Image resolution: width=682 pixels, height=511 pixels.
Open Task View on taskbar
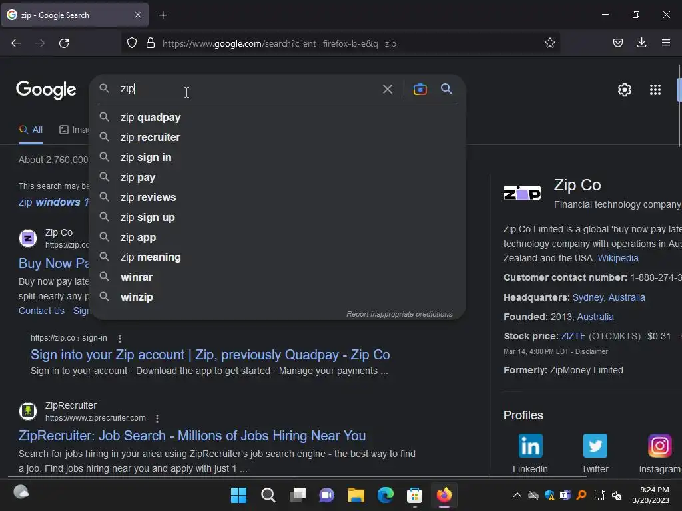298,495
